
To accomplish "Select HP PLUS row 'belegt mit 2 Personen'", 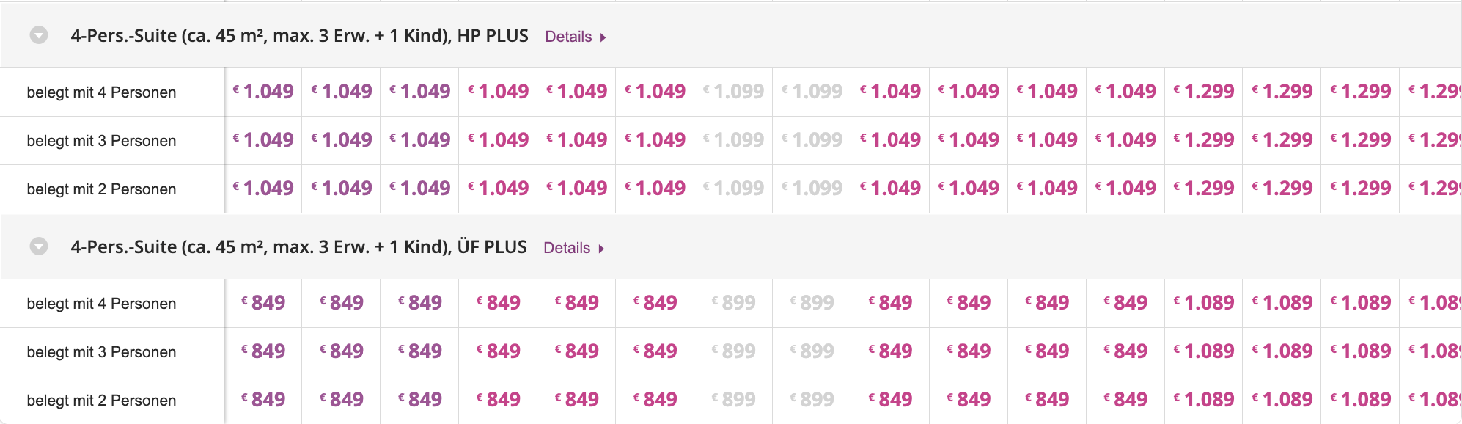I will (x=101, y=189).
